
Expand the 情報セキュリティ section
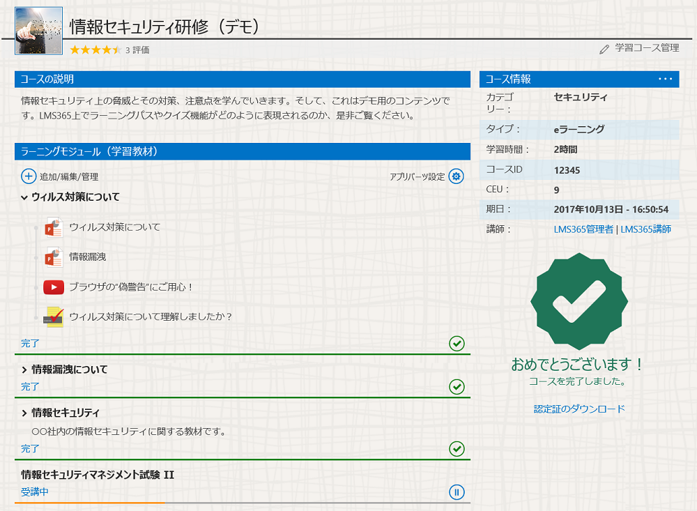click(x=24, y=413)
